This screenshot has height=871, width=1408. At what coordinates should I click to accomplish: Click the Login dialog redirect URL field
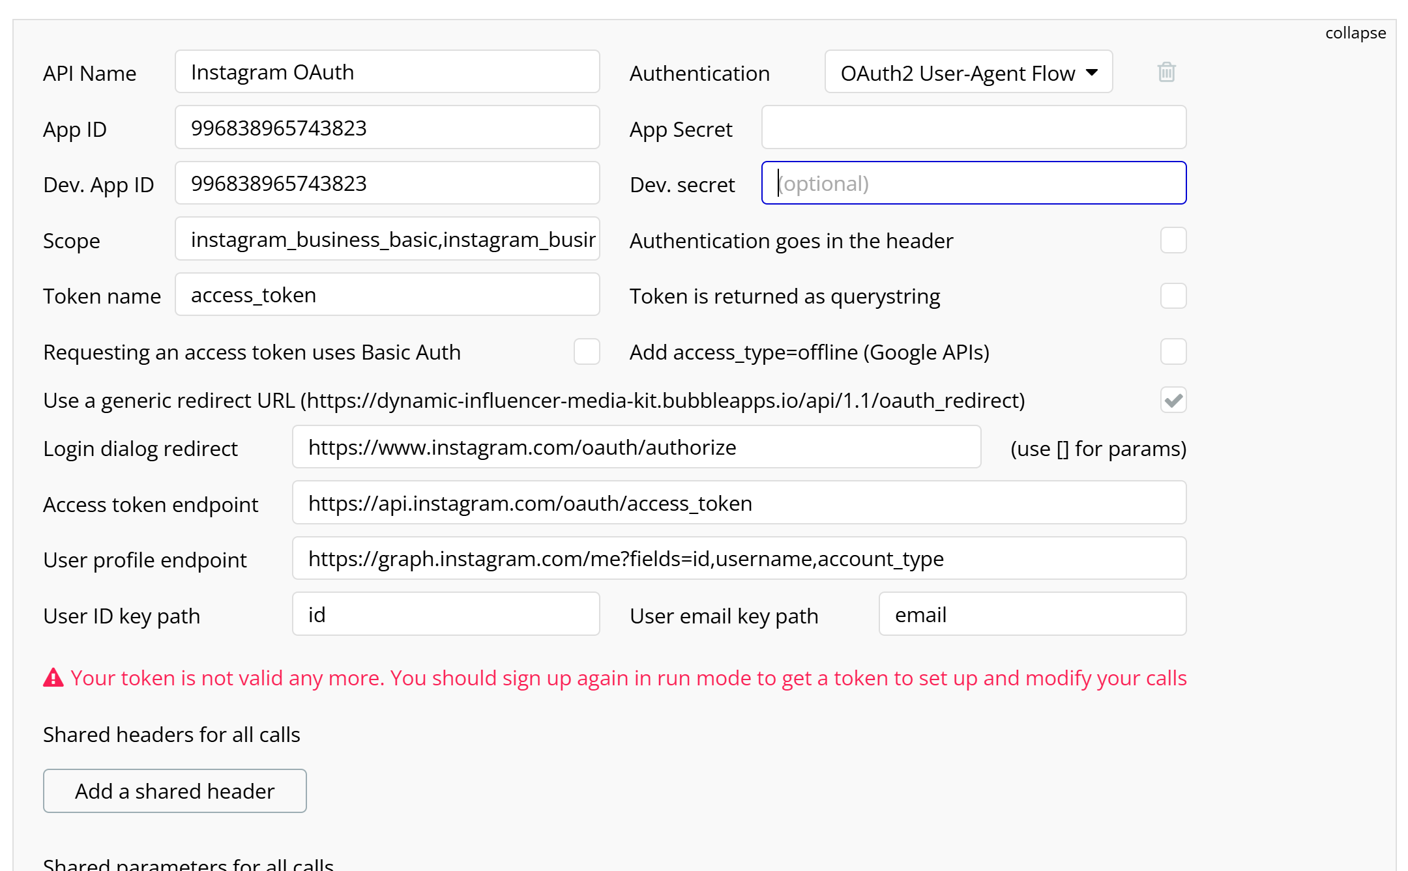(x=637, y=447)
